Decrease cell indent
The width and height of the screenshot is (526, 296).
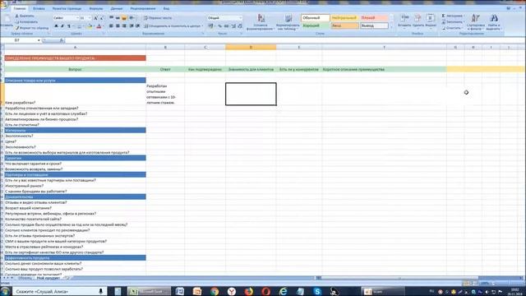(x=131, y=25)
